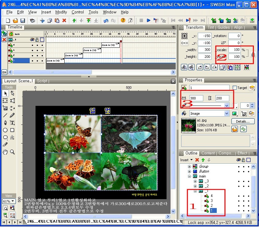Image resolution: width=259 pixels, height=227 pixels.
Task: Toggle scale aspect lock padlock
Action: (x=253, y=54)
